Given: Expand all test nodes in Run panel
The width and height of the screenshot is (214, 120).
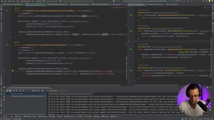Looking at the screenshot, I should (x=20, y=91).
